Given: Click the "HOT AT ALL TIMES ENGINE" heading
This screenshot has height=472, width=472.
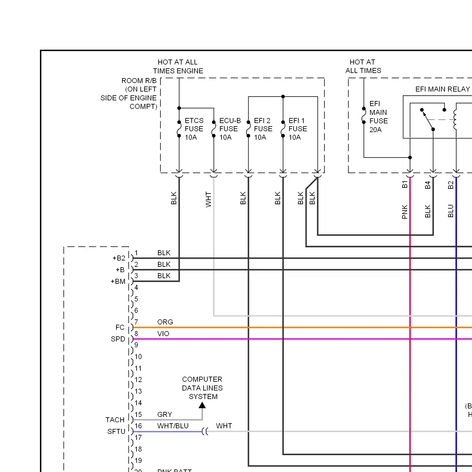Looking at the screenshot, I should point(178,66).
